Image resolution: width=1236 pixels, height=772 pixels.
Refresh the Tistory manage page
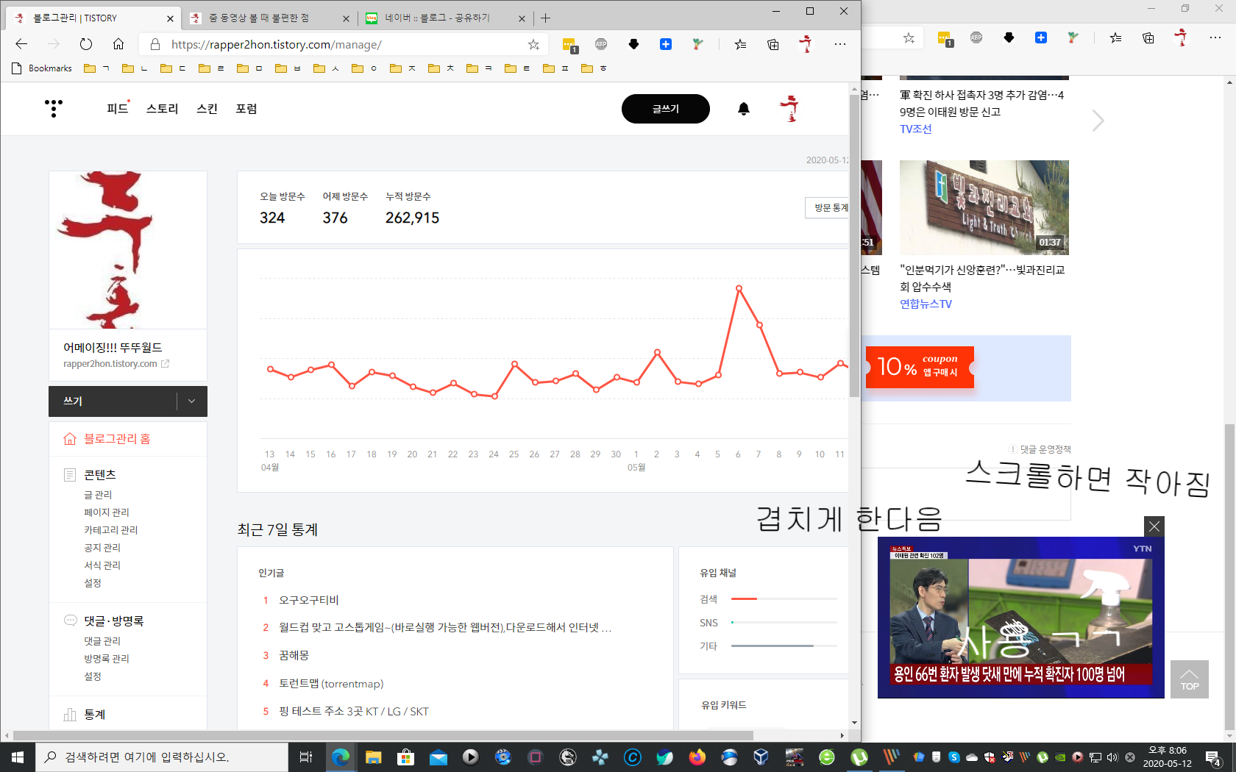(x=86, y=44)
